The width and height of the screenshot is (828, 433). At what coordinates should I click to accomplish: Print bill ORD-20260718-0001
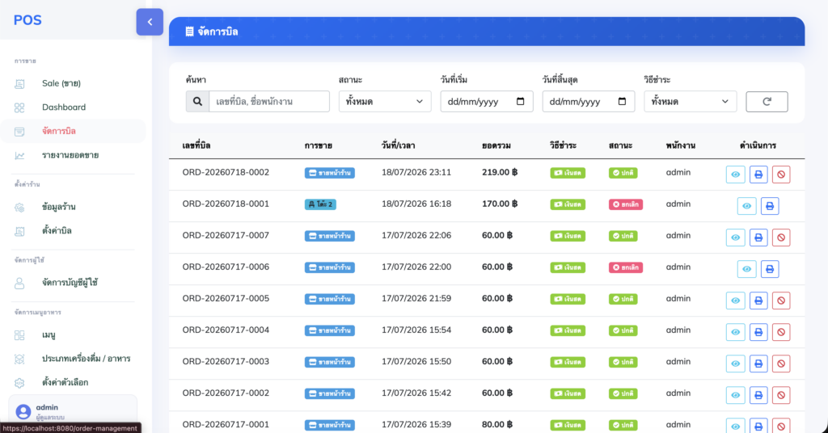(x=770, y=206)
